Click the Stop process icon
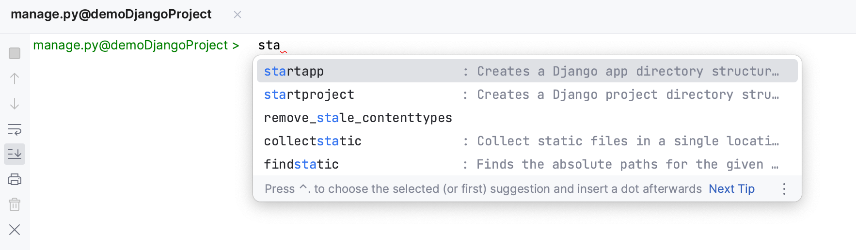The width and height of the screenshot is (856, 250). click(15, 53)
